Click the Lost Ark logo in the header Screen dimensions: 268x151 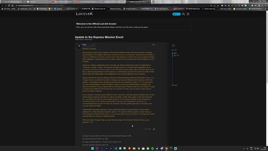[85, 14]
